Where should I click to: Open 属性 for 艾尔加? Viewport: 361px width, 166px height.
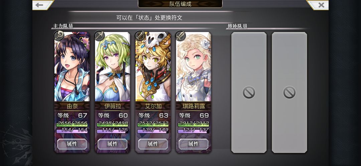153,144
